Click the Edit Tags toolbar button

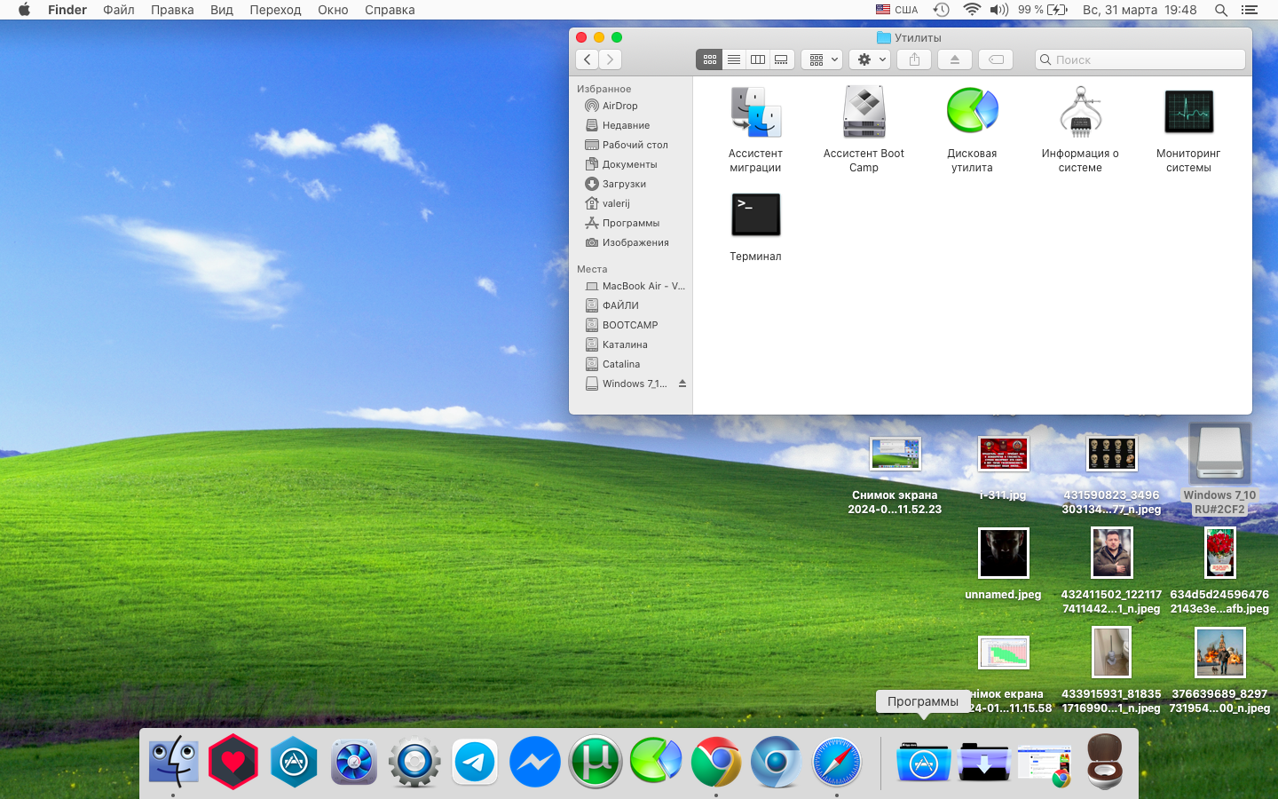click(996, 59)
